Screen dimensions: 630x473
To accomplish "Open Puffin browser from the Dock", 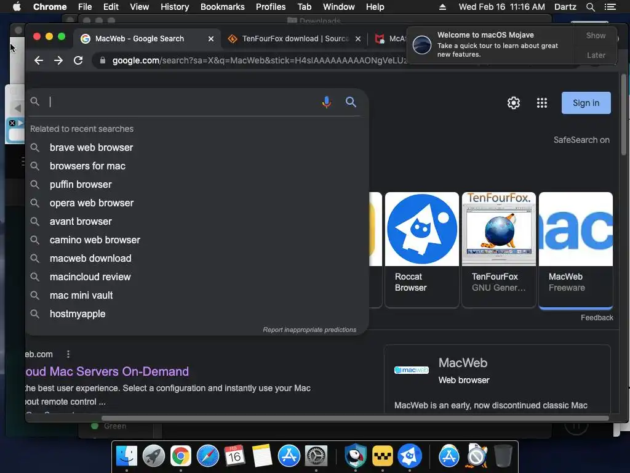I will (x=356, y=456).
